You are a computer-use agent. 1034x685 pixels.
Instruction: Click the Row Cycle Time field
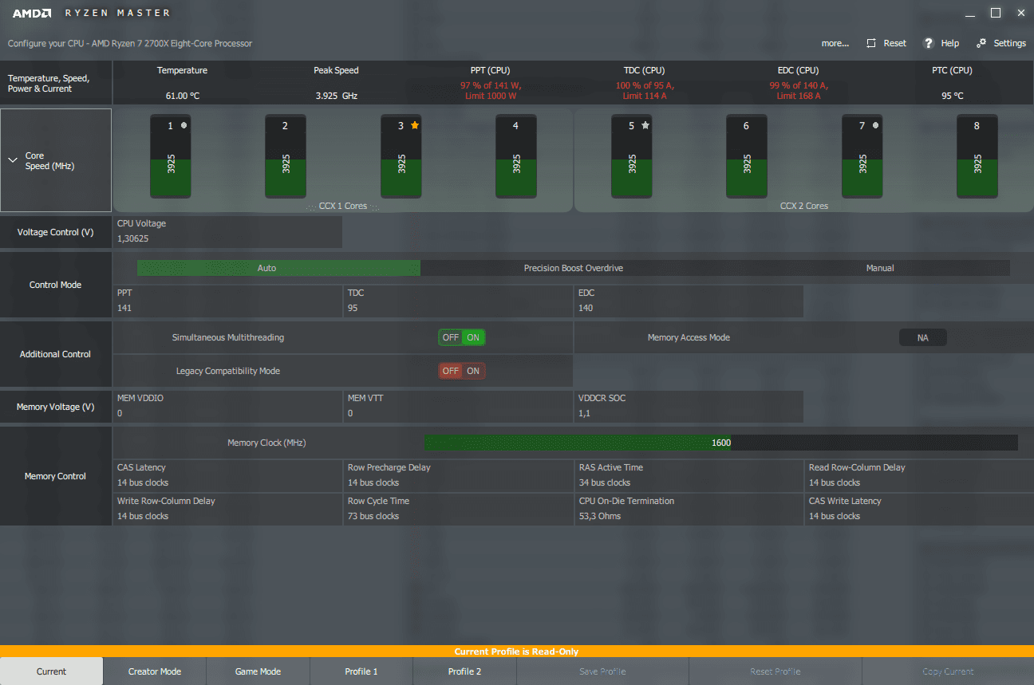(458, 509)
